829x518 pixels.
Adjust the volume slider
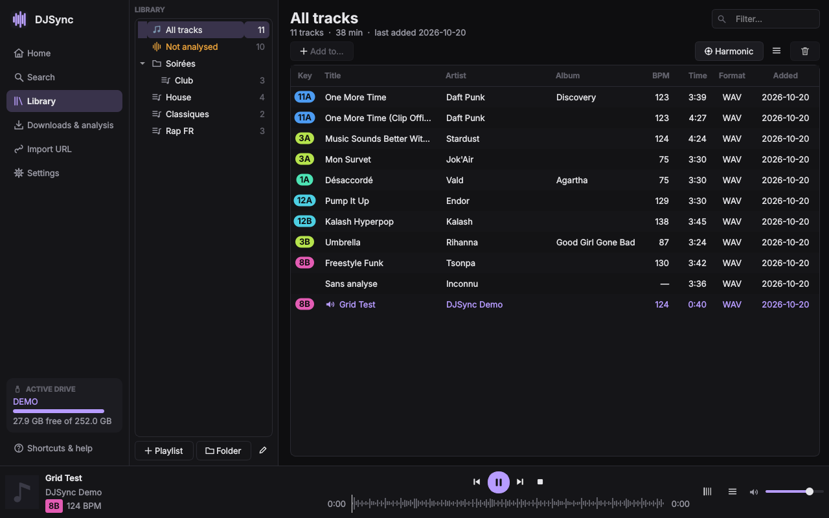[x=794, y=492]
